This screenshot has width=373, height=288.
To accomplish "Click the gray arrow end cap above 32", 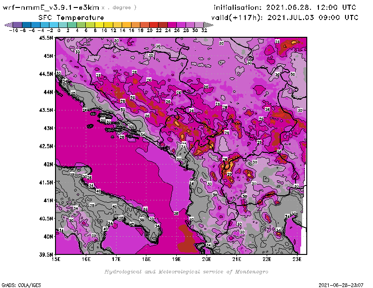I will [x=208, y=25].
